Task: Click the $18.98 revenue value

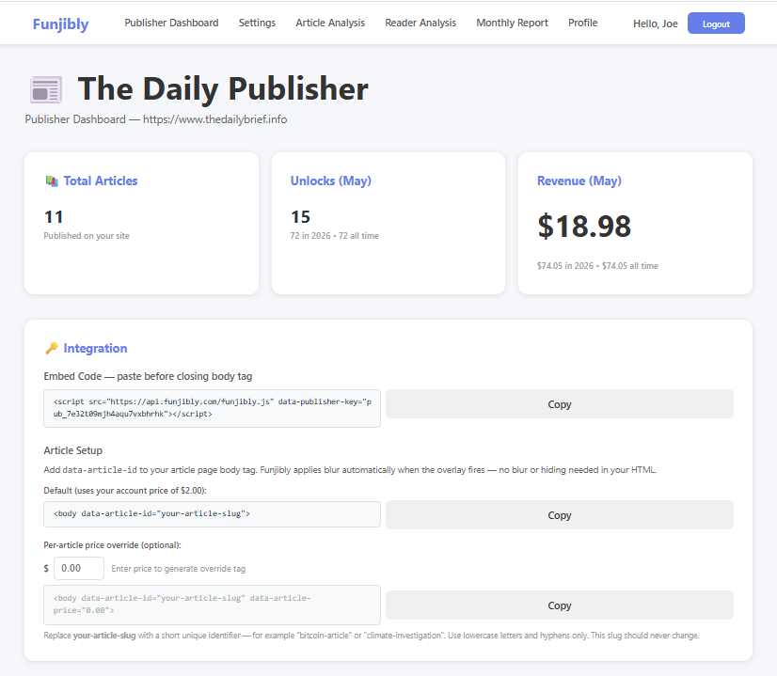Action: [584, 227]
